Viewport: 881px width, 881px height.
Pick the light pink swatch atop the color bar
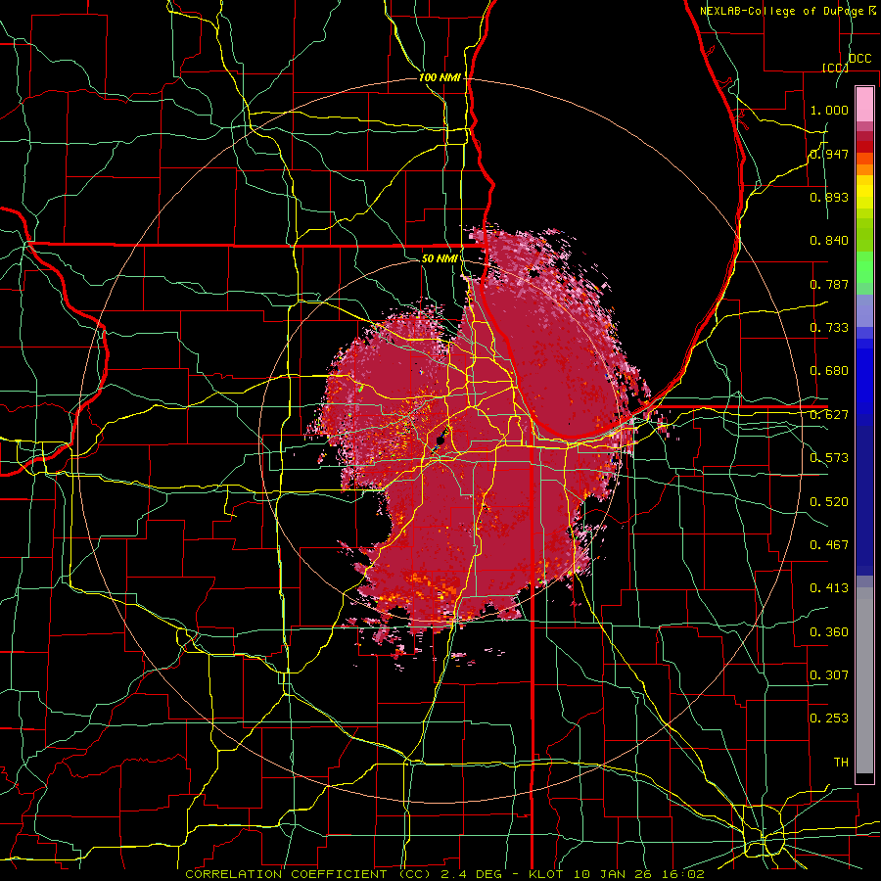(864, 104)
